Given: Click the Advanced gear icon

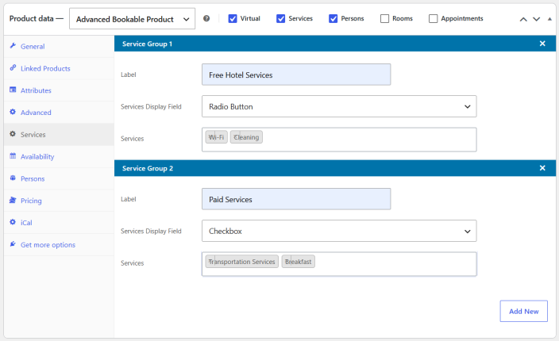Looking at the screenshot, I should pos(13,112).
